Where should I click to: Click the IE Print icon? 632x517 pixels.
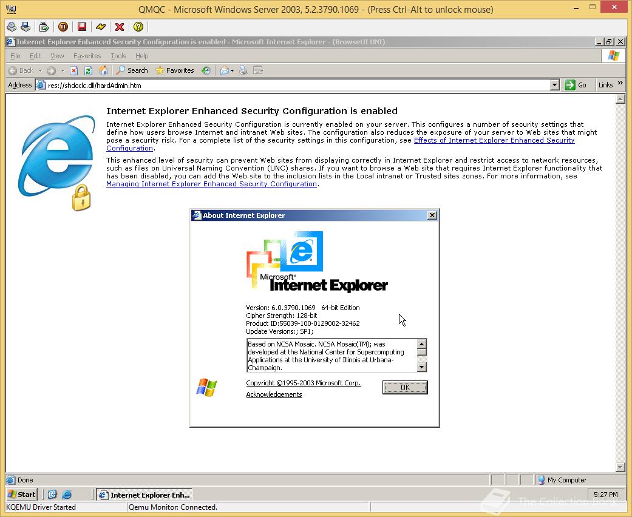(243, 70)
